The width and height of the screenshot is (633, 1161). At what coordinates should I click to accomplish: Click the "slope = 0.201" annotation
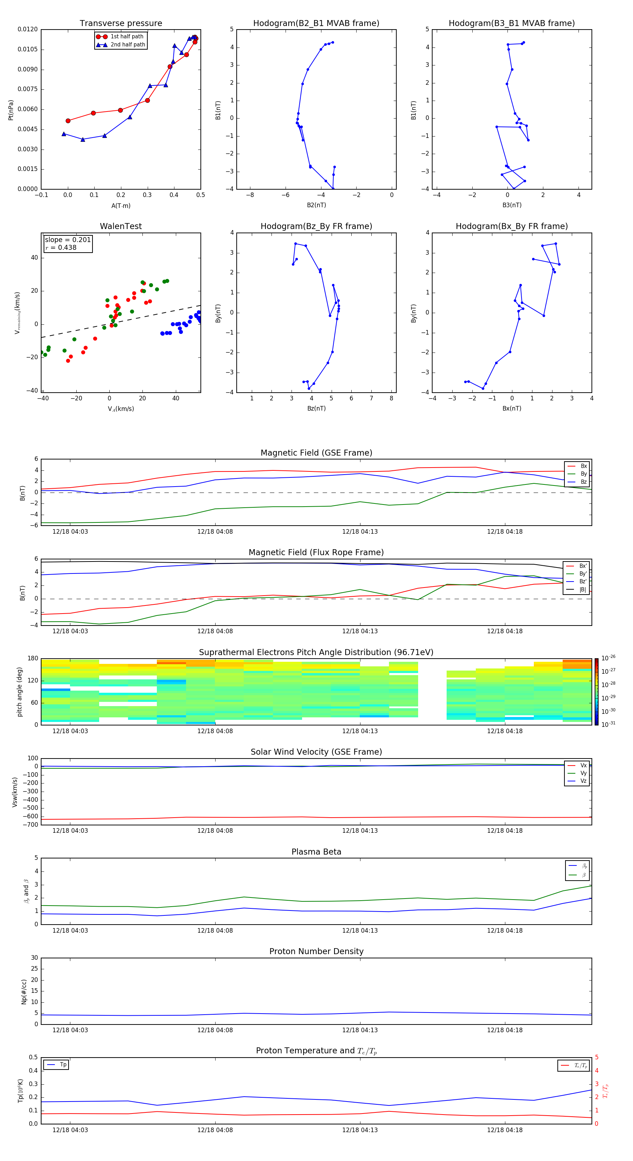[x=68, y=240]
